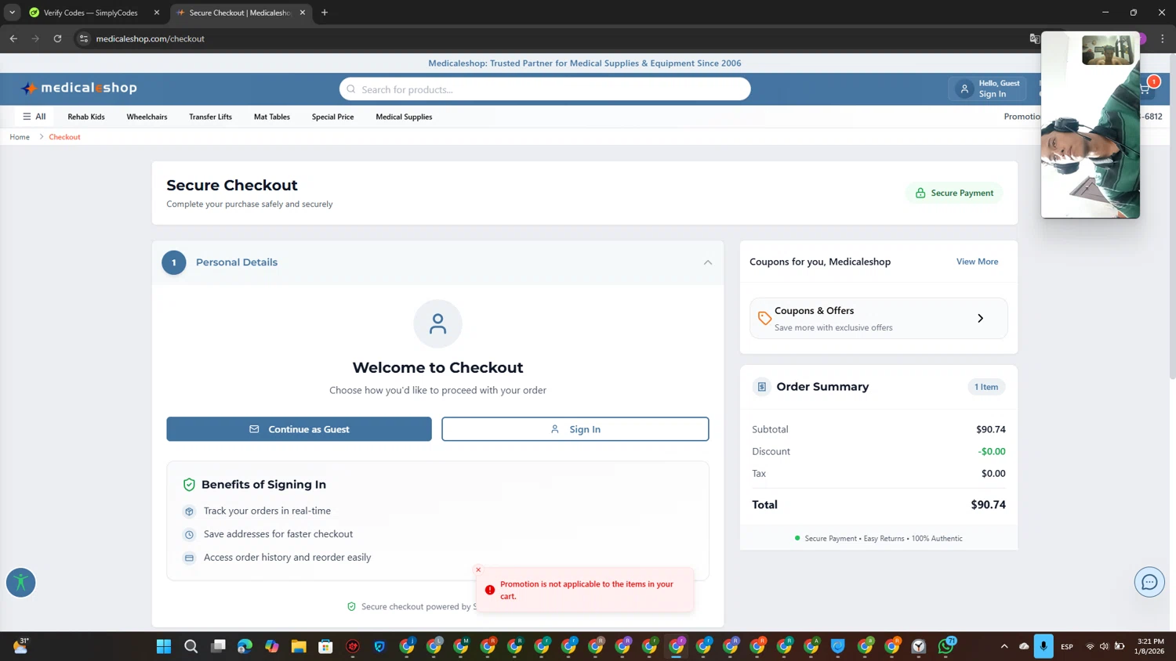1176x661 pixels.
Task: Open the Transfer Lifts menu
Action: [210, 117]
